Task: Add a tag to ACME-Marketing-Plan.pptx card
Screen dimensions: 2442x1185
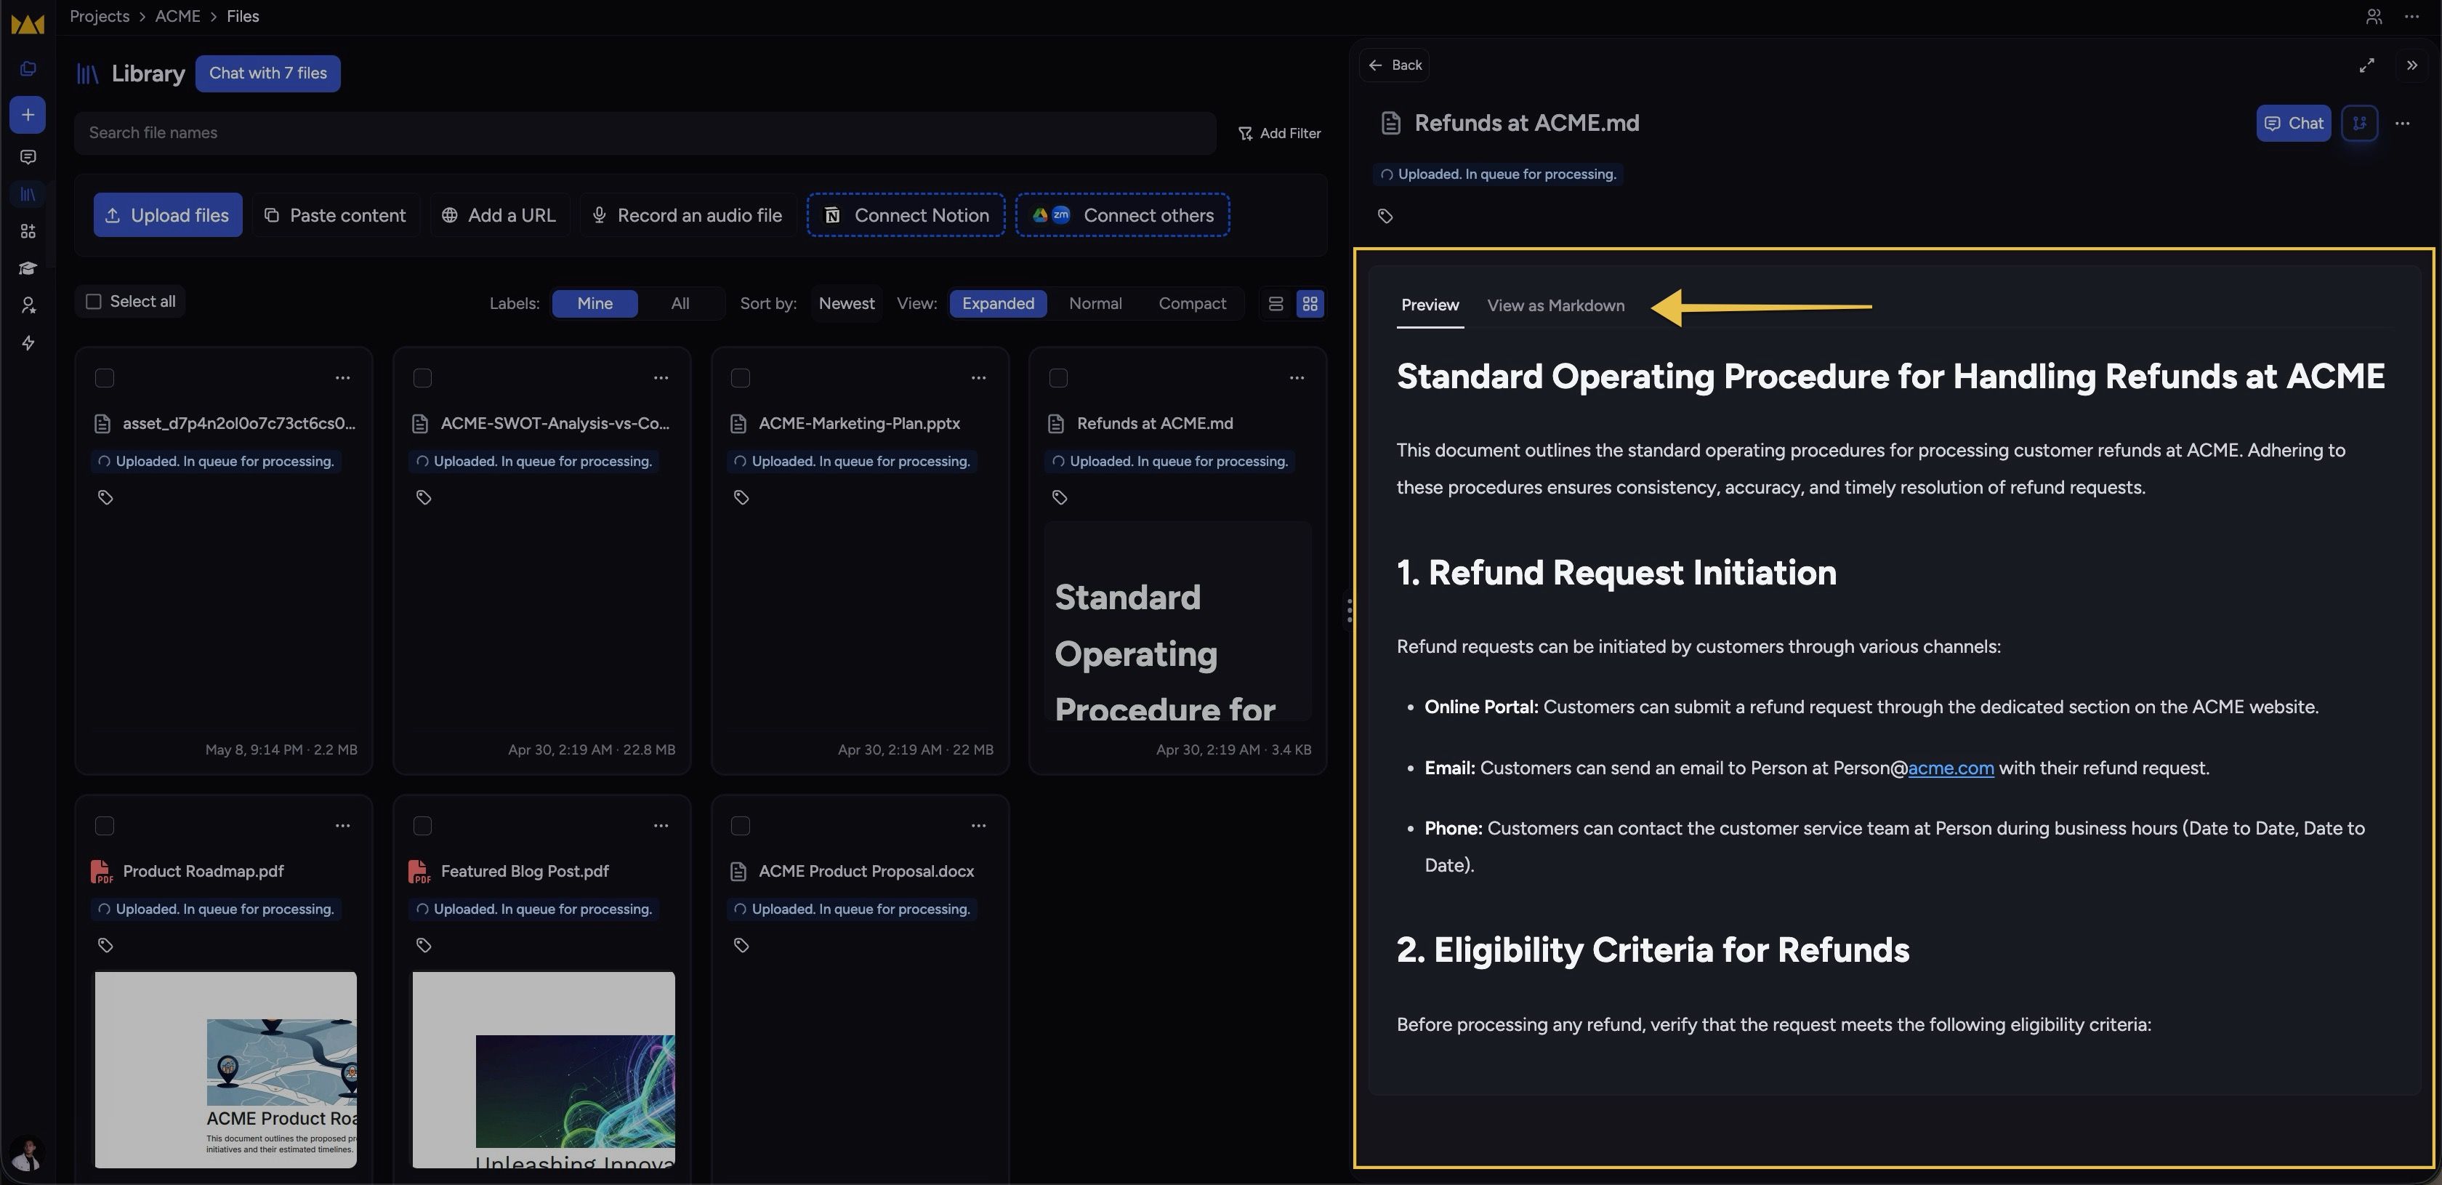Action: coord(741,498)
